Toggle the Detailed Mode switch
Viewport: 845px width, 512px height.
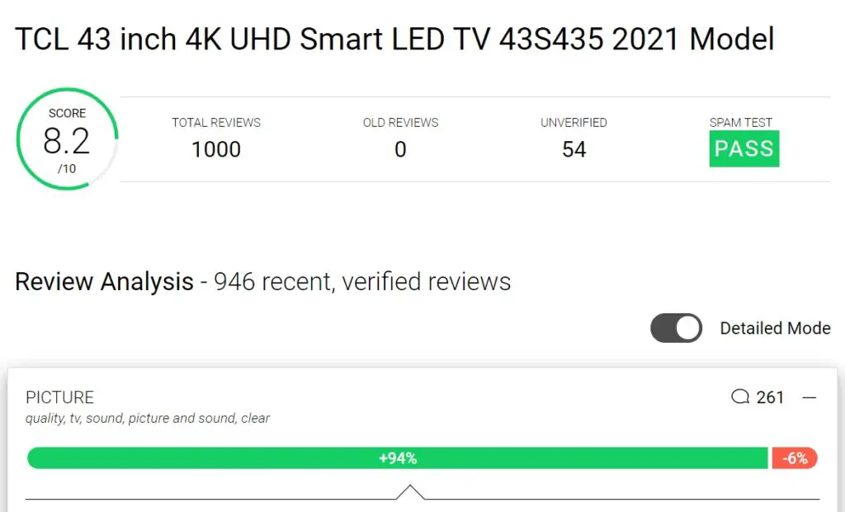676,328
